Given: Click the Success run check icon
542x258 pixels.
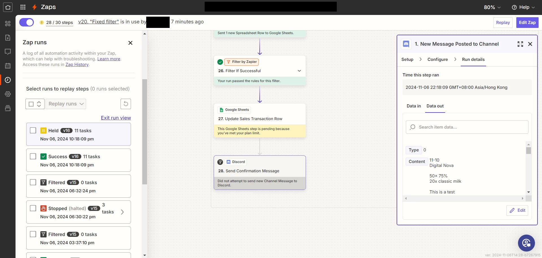Looking at the screenshot, I should pos(43,156).
